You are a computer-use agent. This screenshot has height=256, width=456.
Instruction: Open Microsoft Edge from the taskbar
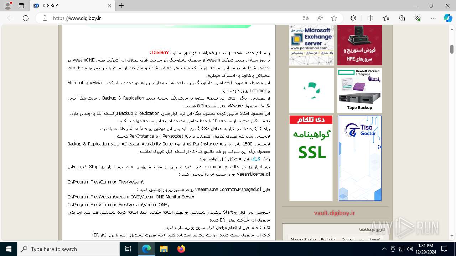point(146,249)
